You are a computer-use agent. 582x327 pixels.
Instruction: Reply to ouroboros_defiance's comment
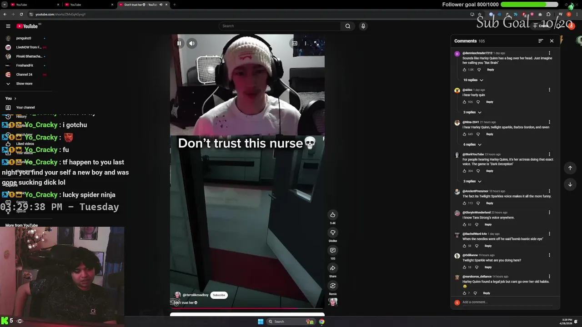tap(487, 293)
